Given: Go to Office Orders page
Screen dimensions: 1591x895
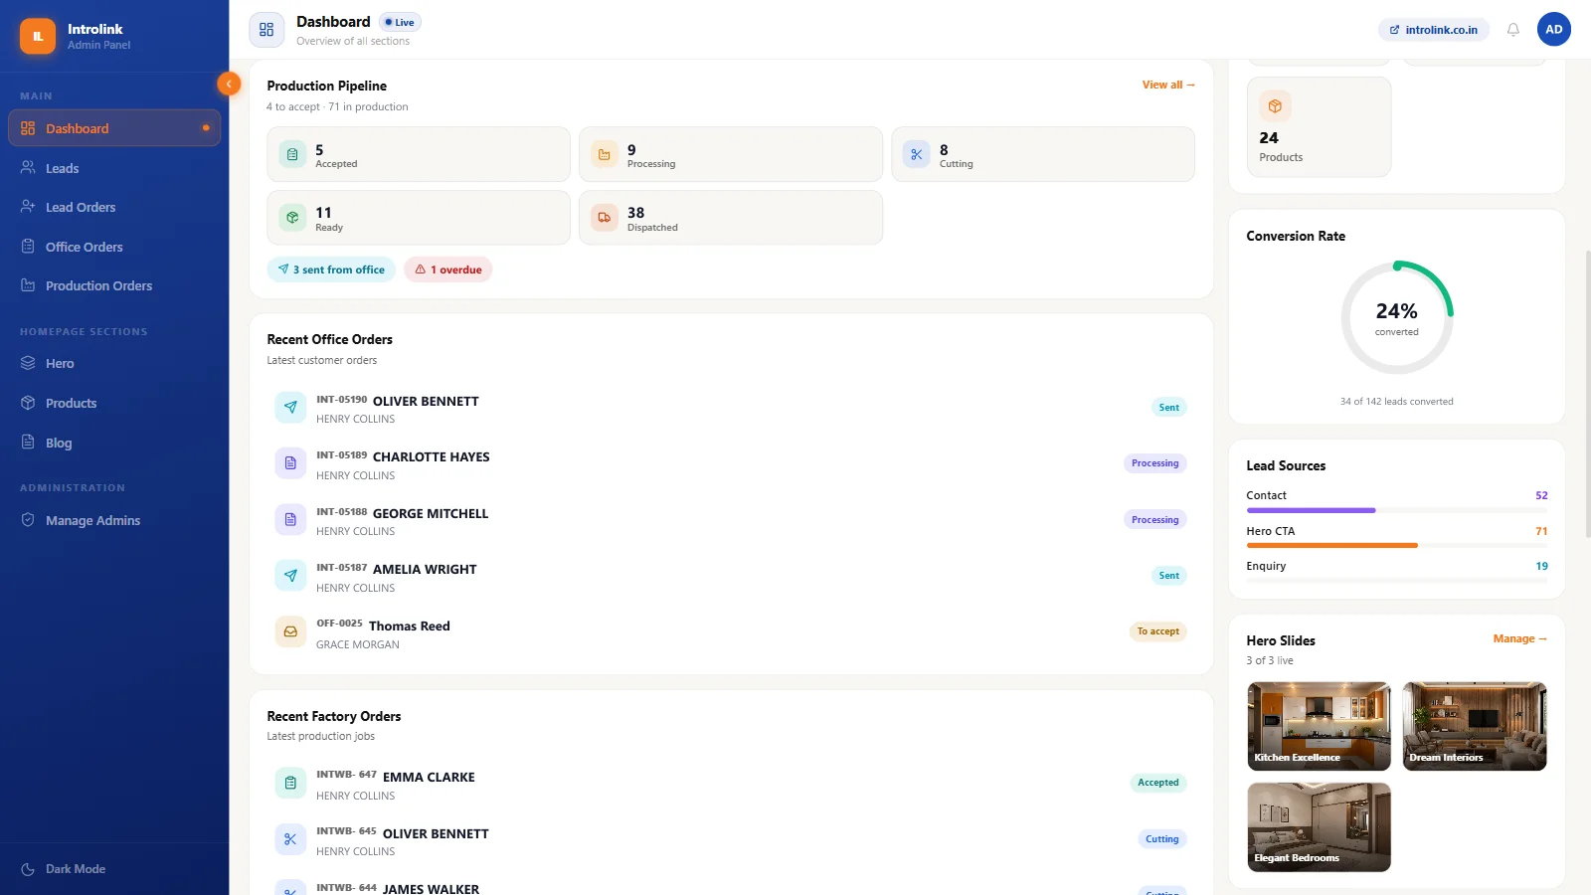Looking at the screenshot, I should (x=114, y=247).
